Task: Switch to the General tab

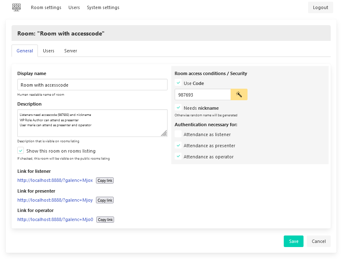Action: (x=25, y=51)
